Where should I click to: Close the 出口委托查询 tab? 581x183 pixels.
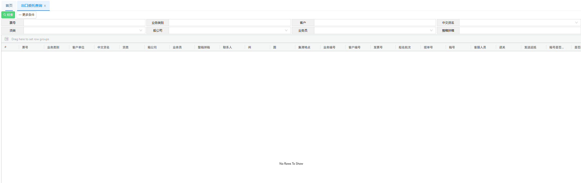point(45,6)
